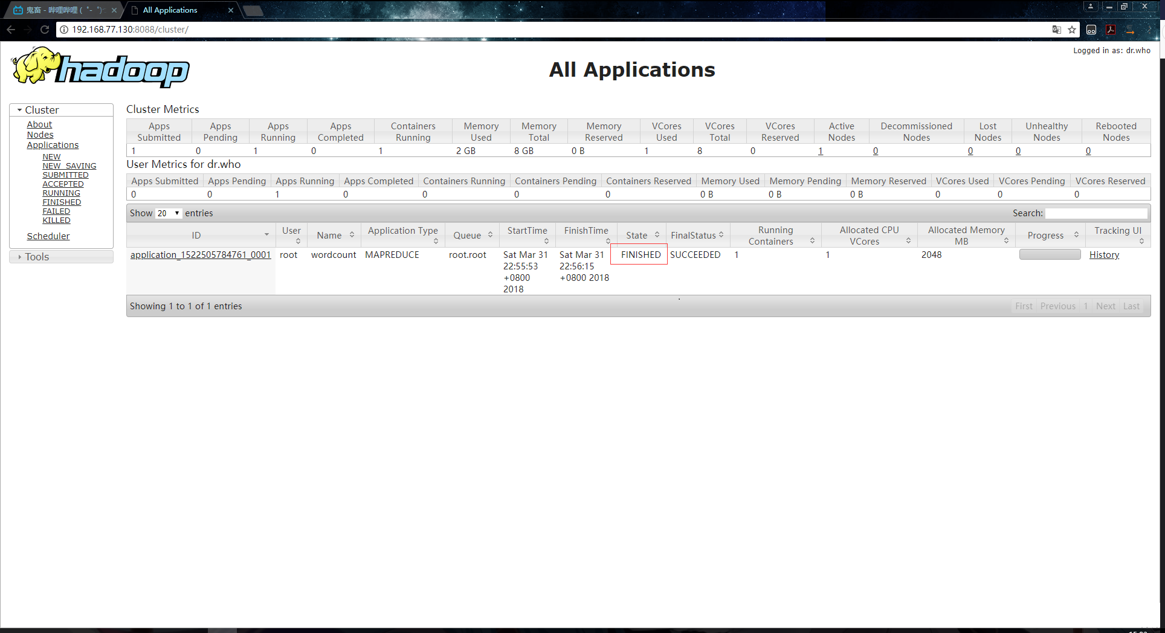This screenshot has height=633, width=1165.
Task: Close the All Applications tab
Action: click(230, 10)
